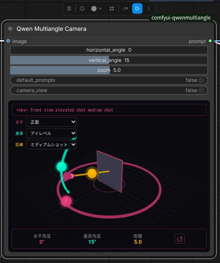
Task: Collapse node with the shrink arrows icon
Action: point(112,8)
